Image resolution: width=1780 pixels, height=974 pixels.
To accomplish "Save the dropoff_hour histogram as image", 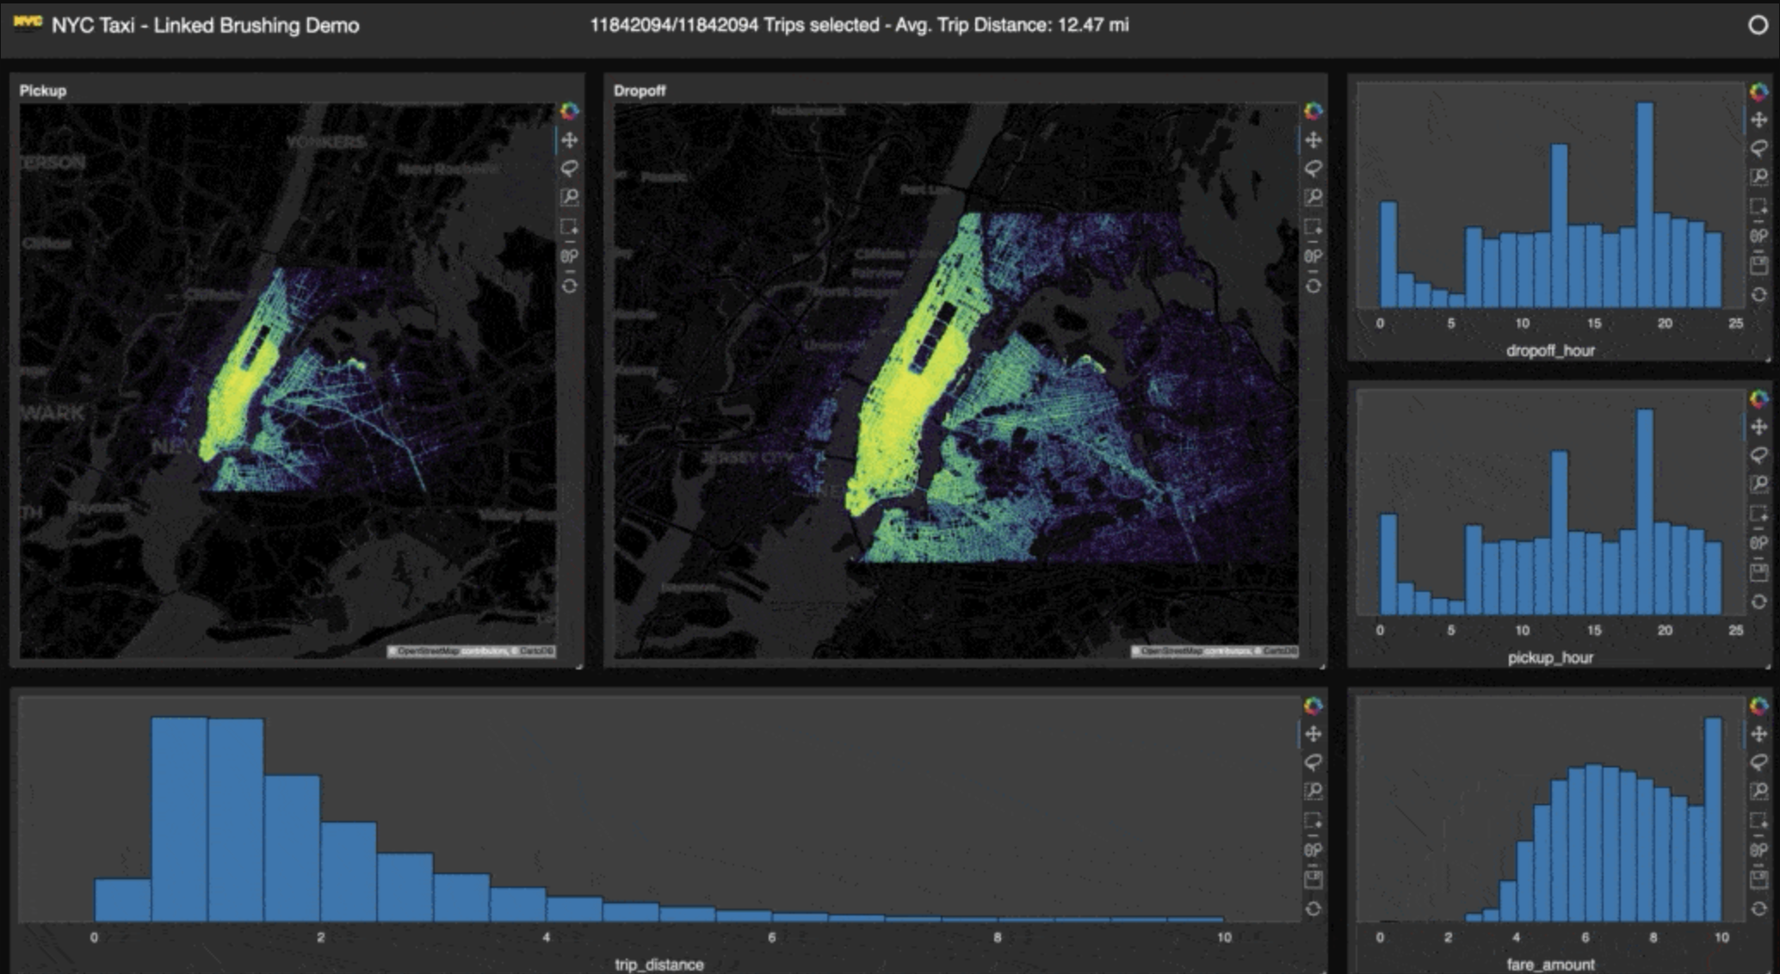I will [x=1758, y=265].
